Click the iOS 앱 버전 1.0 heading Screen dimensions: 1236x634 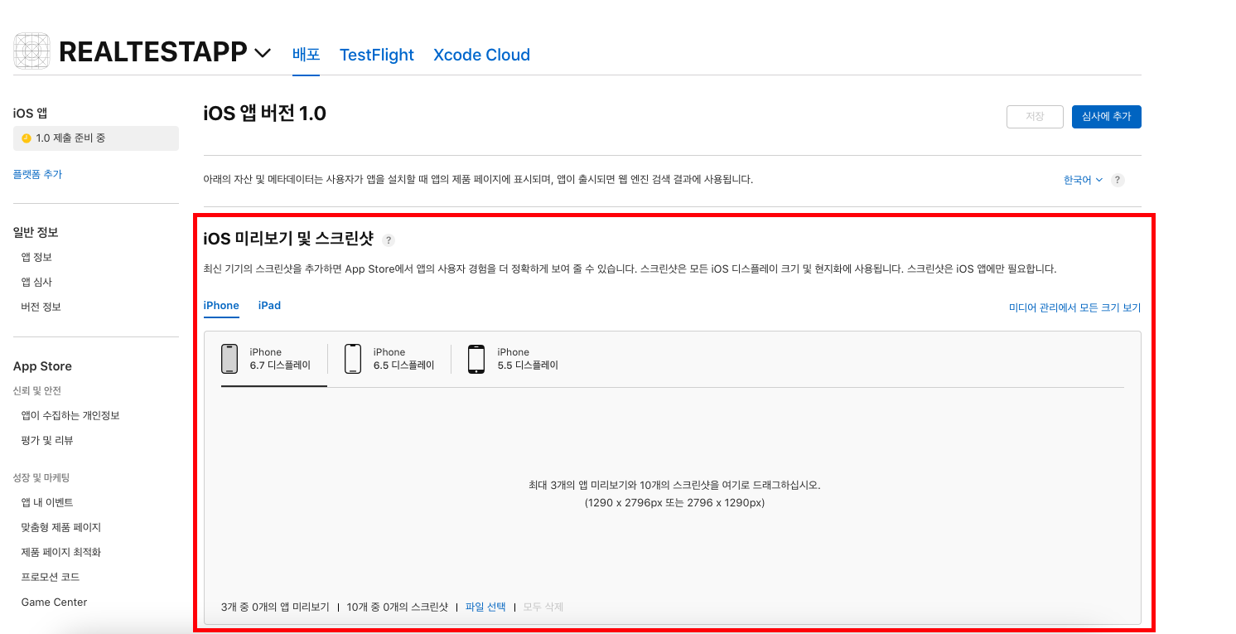coord(265,114)
